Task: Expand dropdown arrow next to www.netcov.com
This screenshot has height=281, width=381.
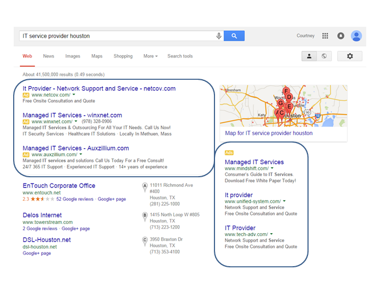Action: (74, 95)
